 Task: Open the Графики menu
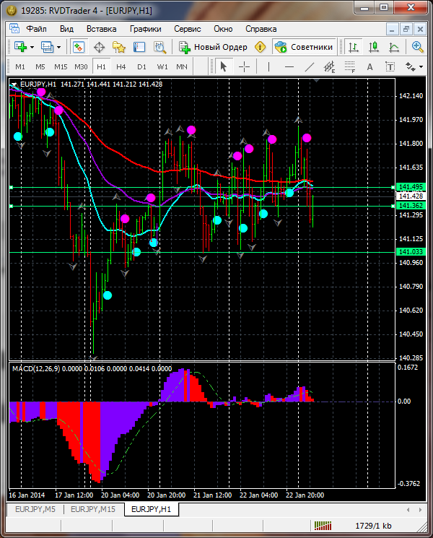point(145,29)
